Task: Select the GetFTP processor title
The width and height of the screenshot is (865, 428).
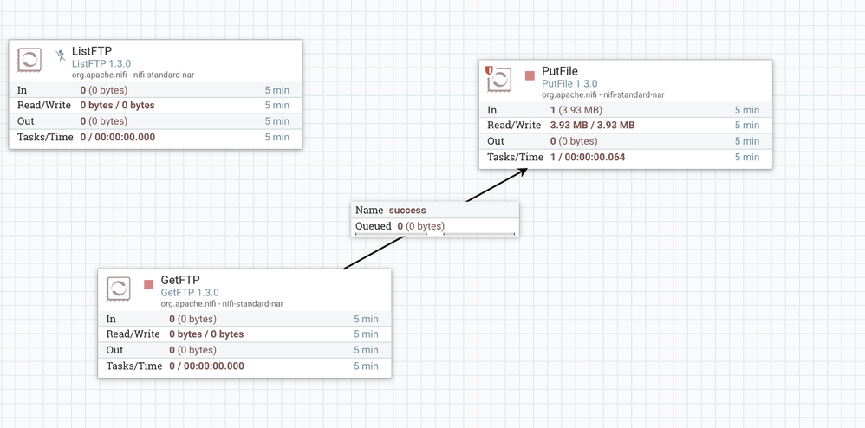Action: pyautogui.click(x=180, y=280)
